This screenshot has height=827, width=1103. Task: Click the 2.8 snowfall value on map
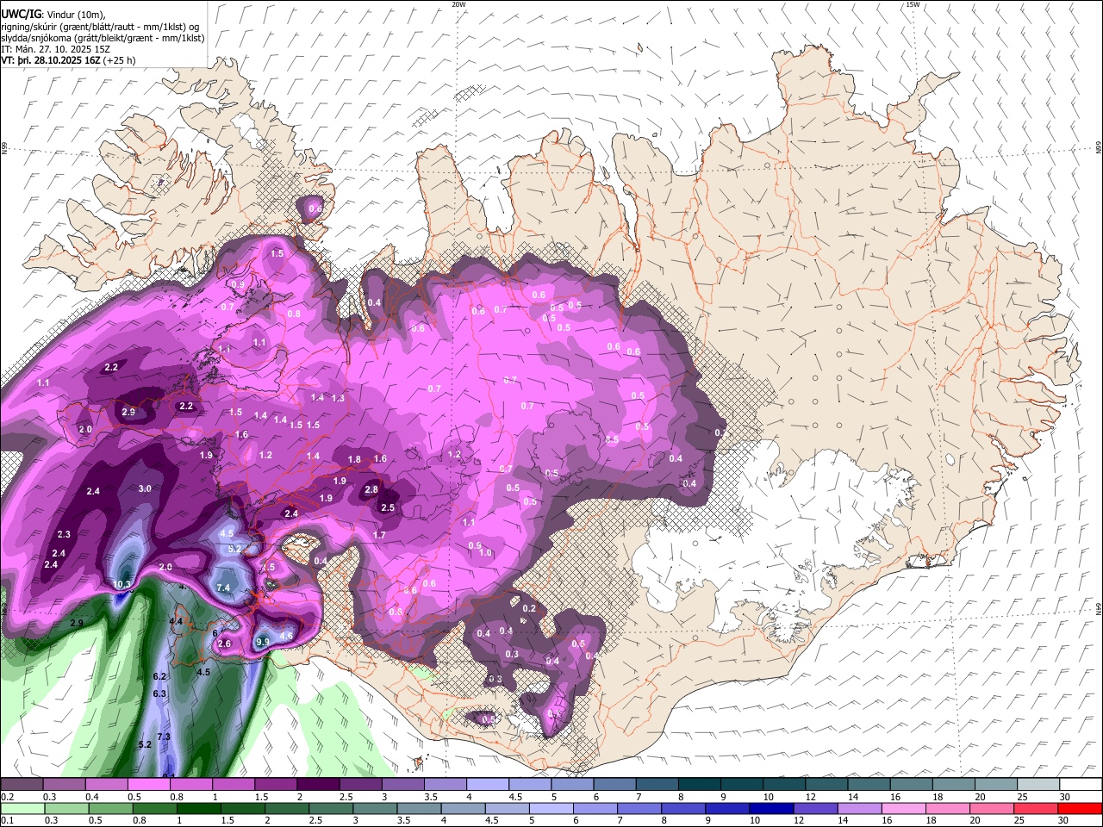coord(371,489)
